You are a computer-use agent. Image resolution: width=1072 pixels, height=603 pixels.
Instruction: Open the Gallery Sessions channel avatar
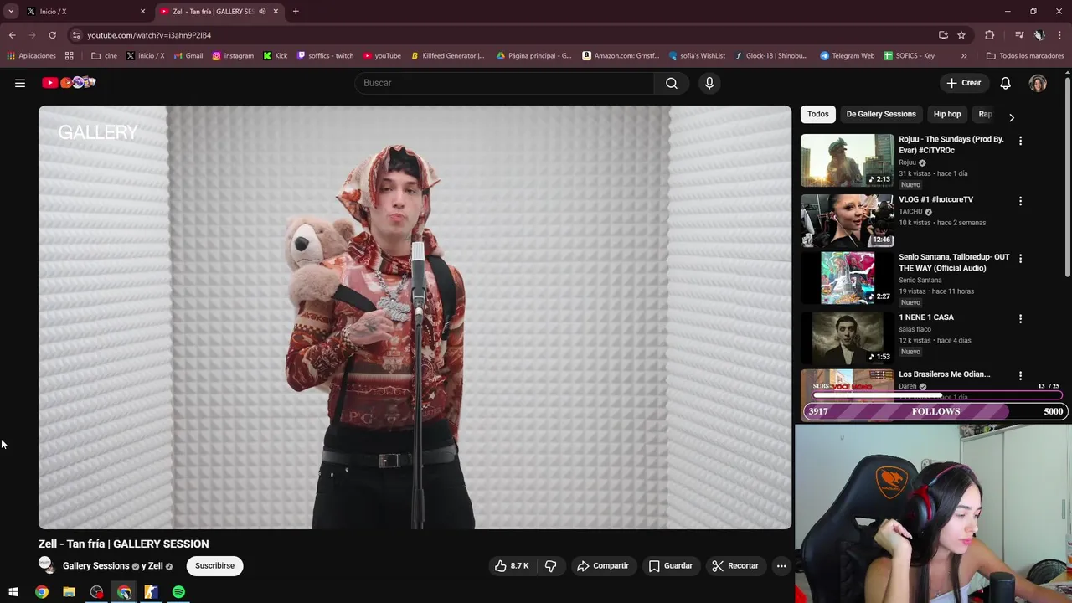pos(46,565)
